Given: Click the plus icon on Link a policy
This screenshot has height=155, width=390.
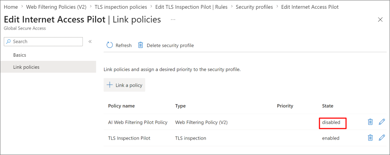Looking at the screenshot, I should point(110,85).
